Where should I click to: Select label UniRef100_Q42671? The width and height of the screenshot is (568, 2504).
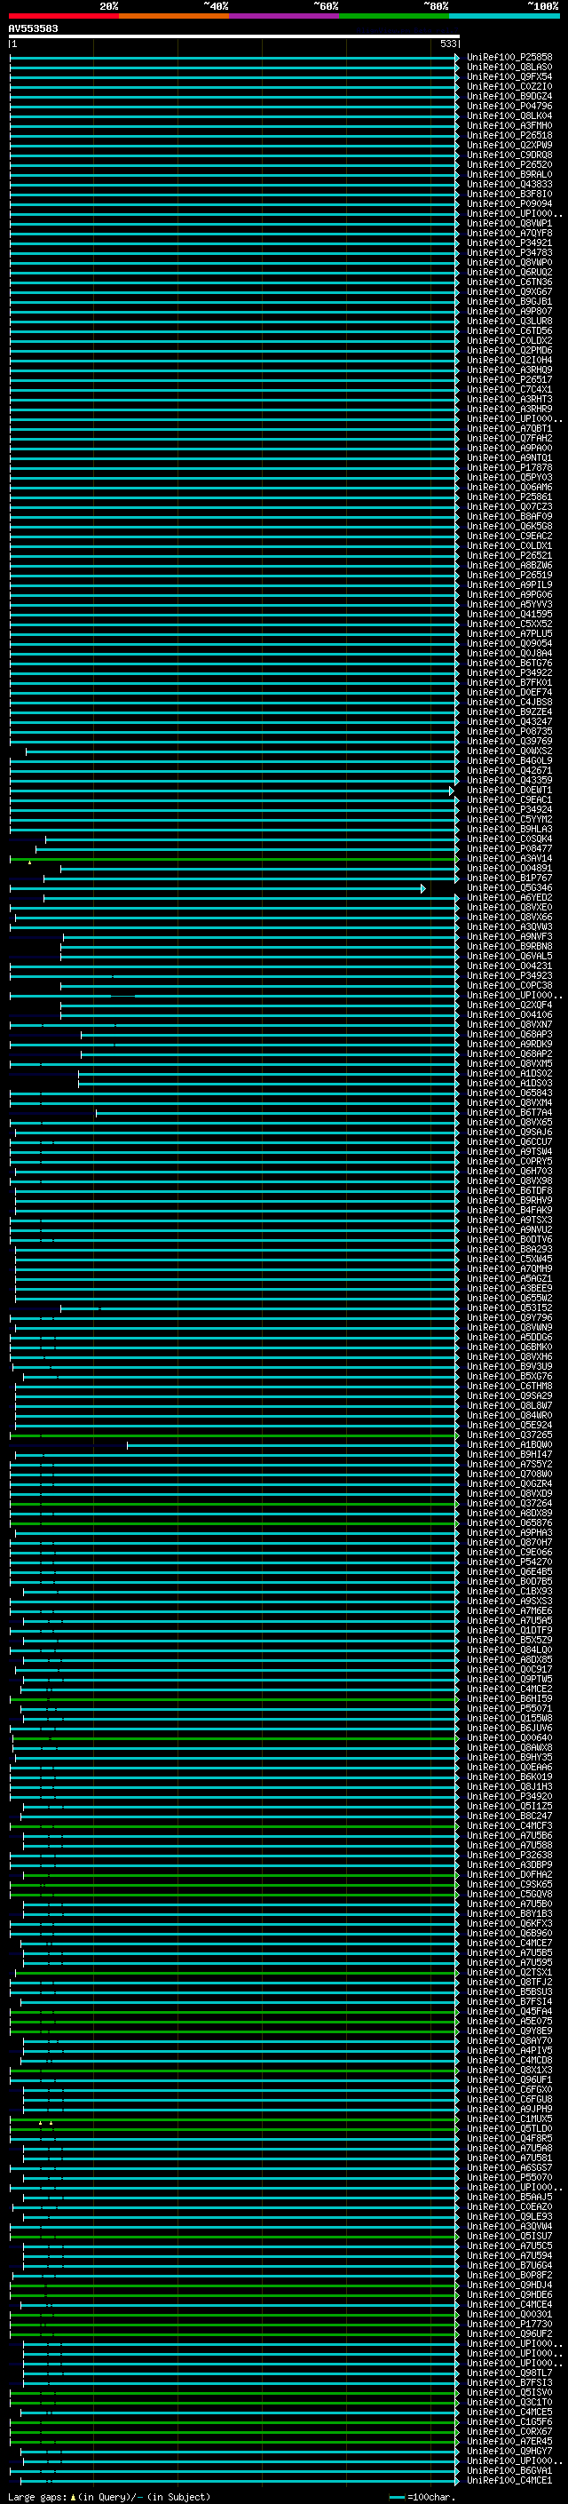(x=509, y=771)
